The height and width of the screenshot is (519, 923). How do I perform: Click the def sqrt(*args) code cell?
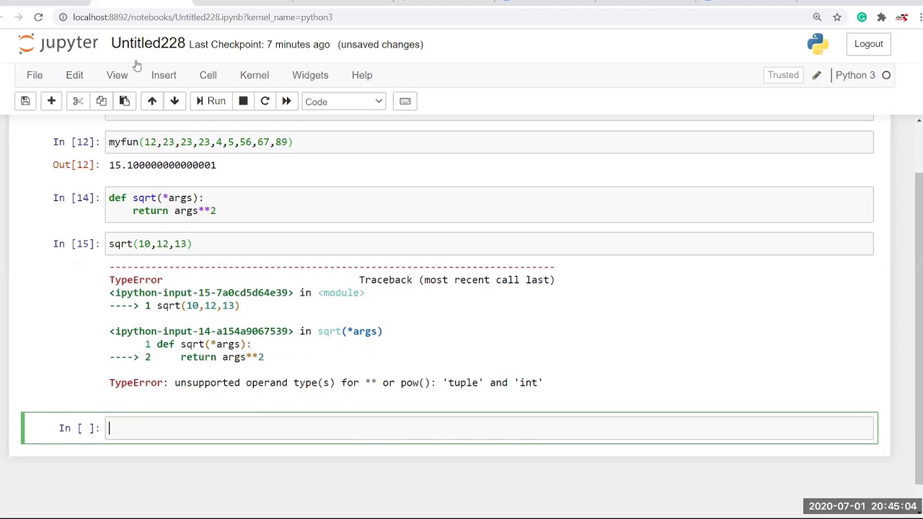click(x=490, y=204)
